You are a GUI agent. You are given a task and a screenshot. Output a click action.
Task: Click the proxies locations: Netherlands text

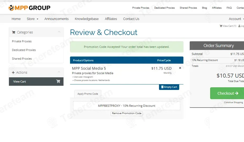coord(91,80)
